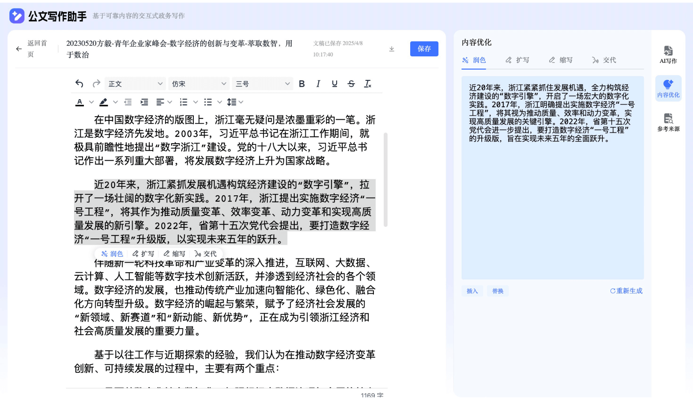Click the font color letter A icon
693x400 pixels.
click(x=80, y=102)
